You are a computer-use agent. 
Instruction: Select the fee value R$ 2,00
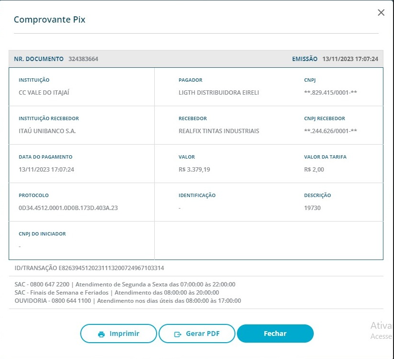point(314,170)
